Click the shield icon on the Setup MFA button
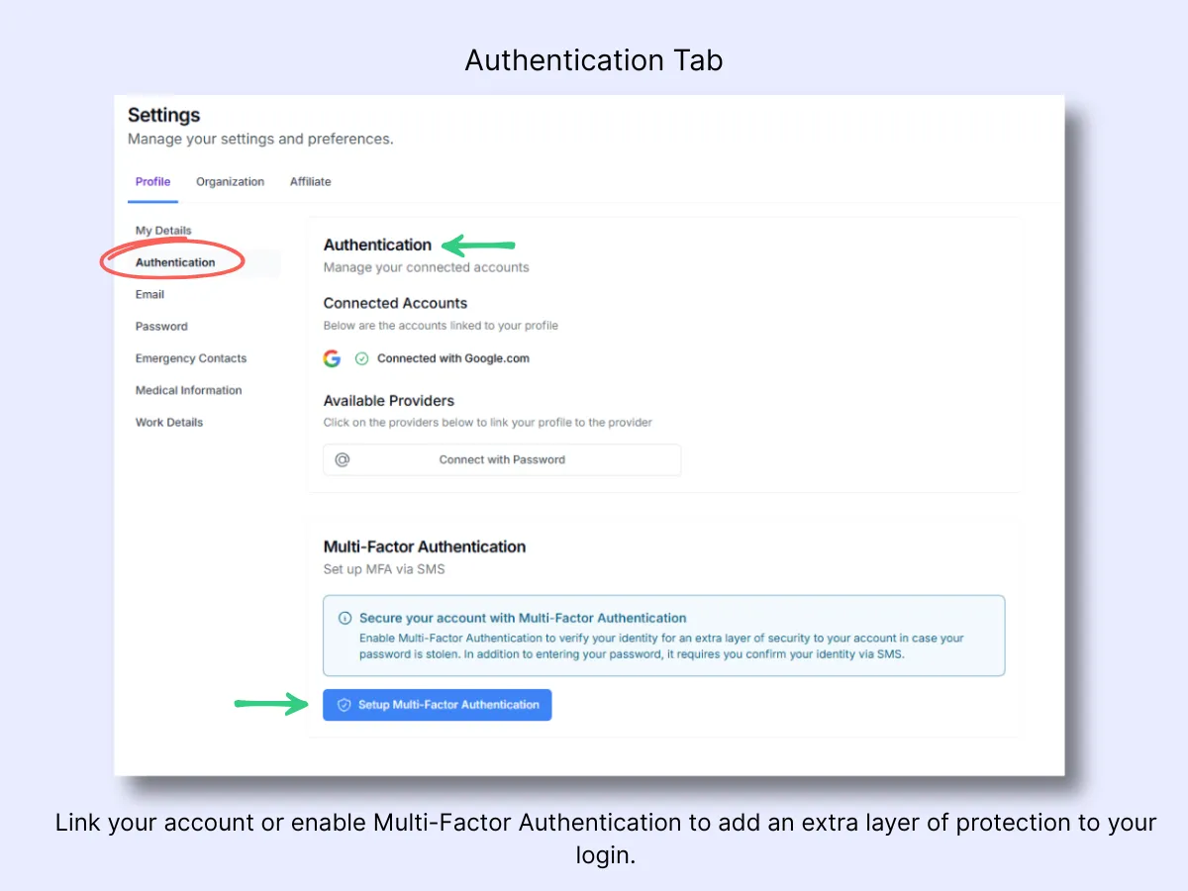 tap(343, 705)
